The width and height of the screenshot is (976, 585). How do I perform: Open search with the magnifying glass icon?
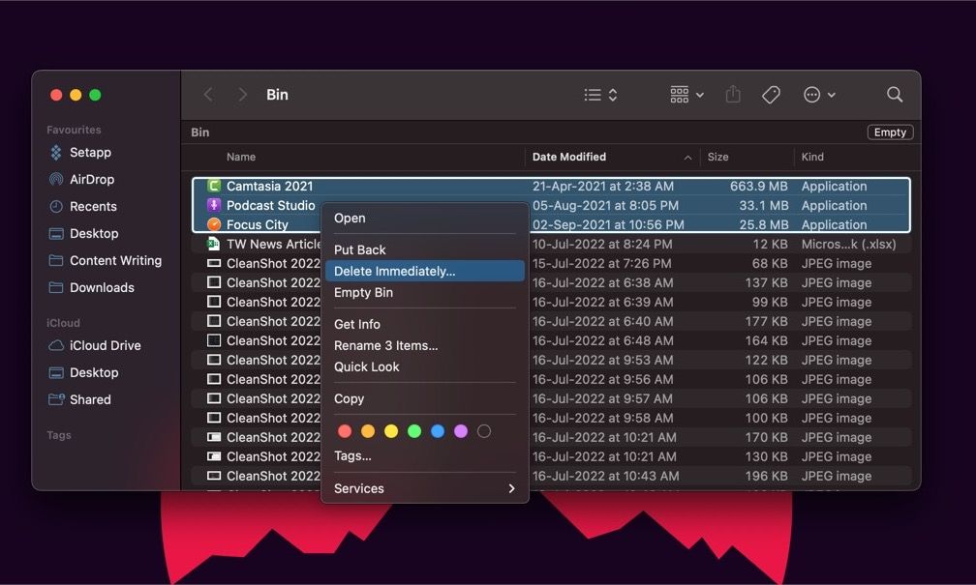(895, 95)
